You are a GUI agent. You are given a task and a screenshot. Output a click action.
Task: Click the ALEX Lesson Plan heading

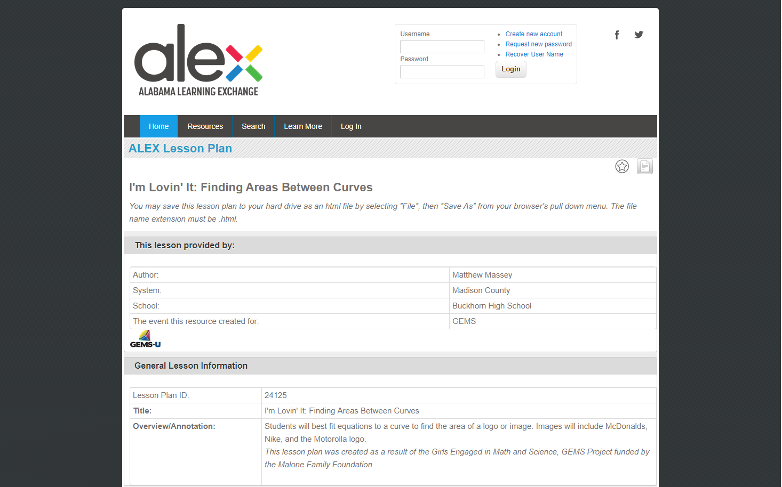(x=180, y=148)
